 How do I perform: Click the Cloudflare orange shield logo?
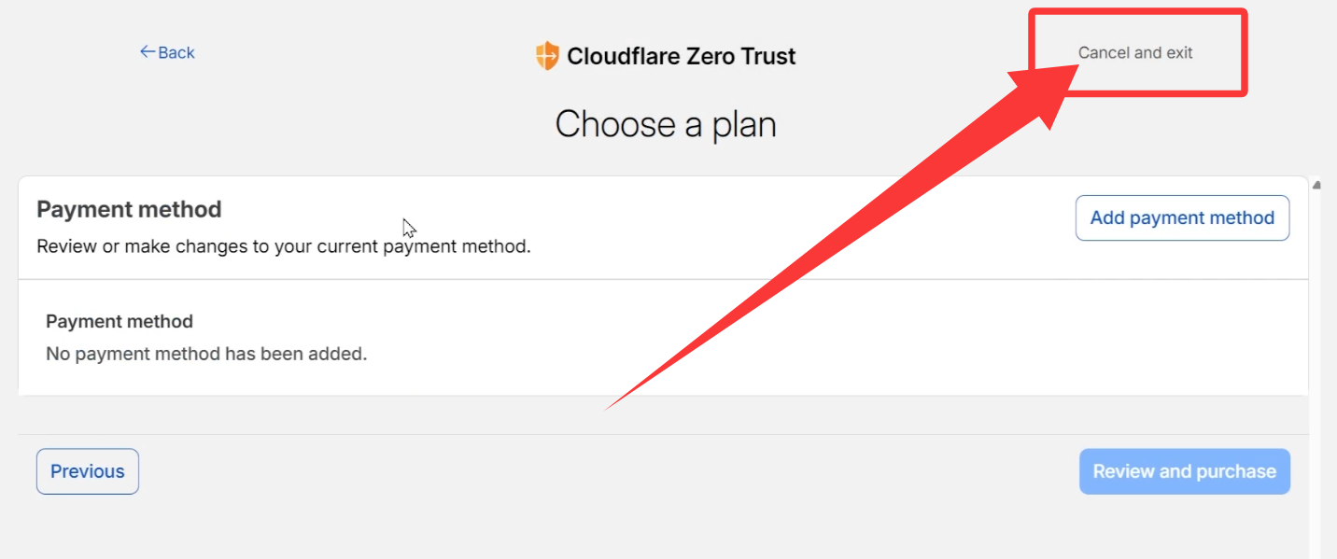pos(547,56)
